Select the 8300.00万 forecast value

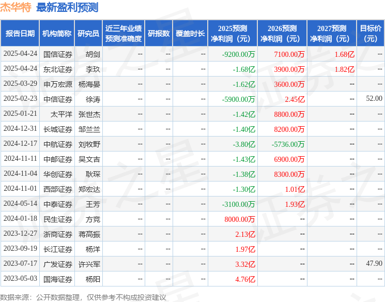click(x=289, y=174)
